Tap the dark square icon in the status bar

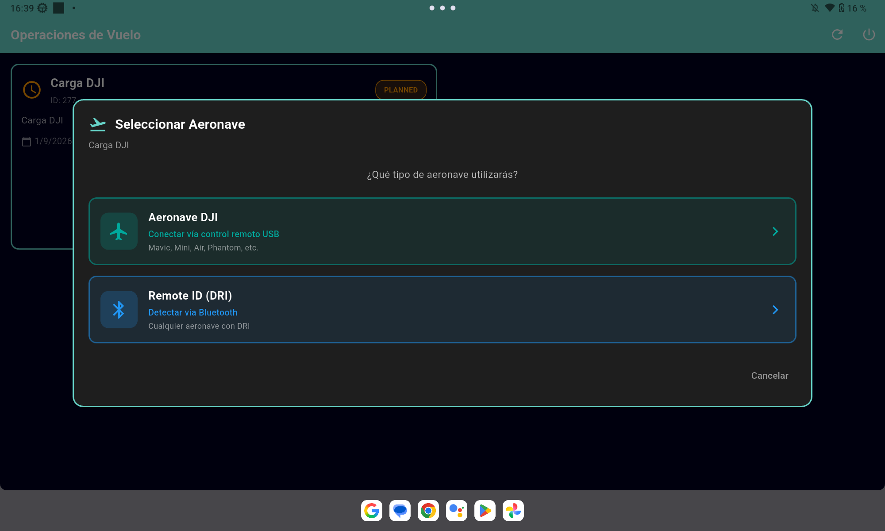point(59,8)
